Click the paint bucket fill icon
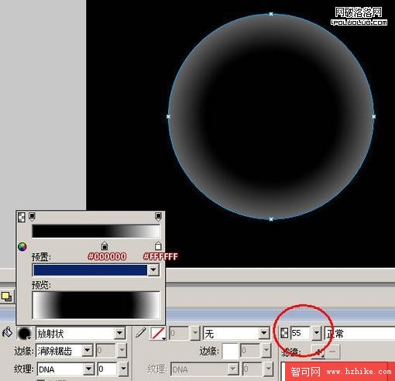 [7, 332]
